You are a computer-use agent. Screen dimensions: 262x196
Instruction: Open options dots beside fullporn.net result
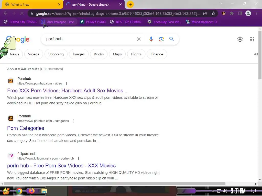(78, 158)
